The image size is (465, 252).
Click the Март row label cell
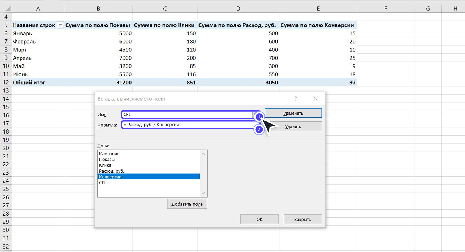pyautogui.click(x=38, y=50)
